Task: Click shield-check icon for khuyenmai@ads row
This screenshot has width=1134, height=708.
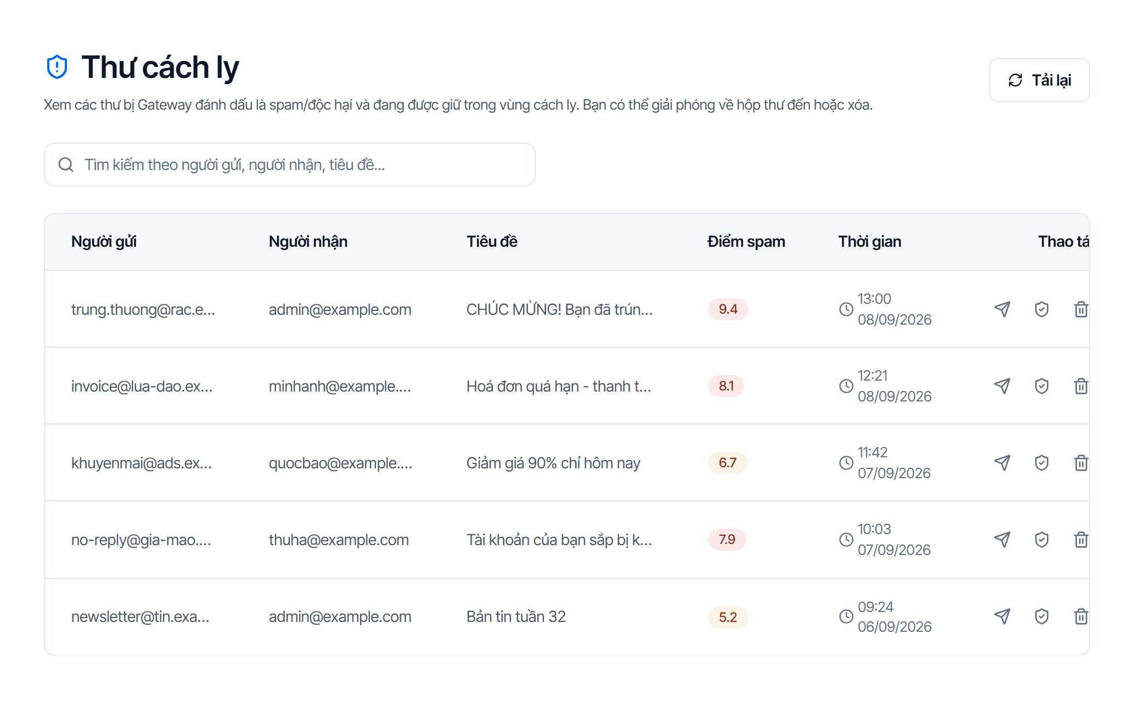Action: click(1042, 463)
